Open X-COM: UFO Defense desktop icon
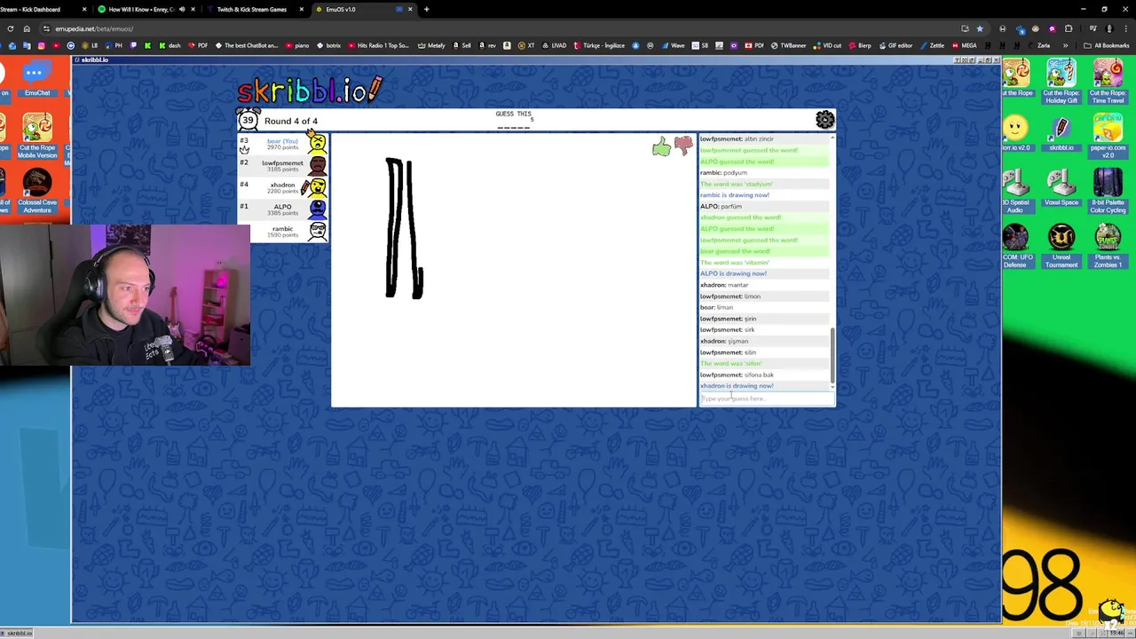1136x639 pixels. tap(1017, 247)
